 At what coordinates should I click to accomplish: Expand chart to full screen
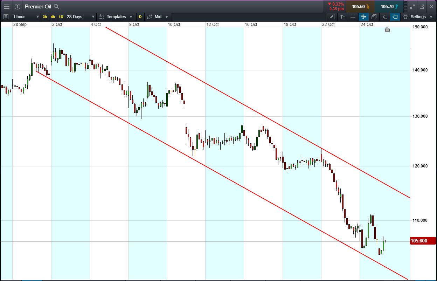click(412, 6)
